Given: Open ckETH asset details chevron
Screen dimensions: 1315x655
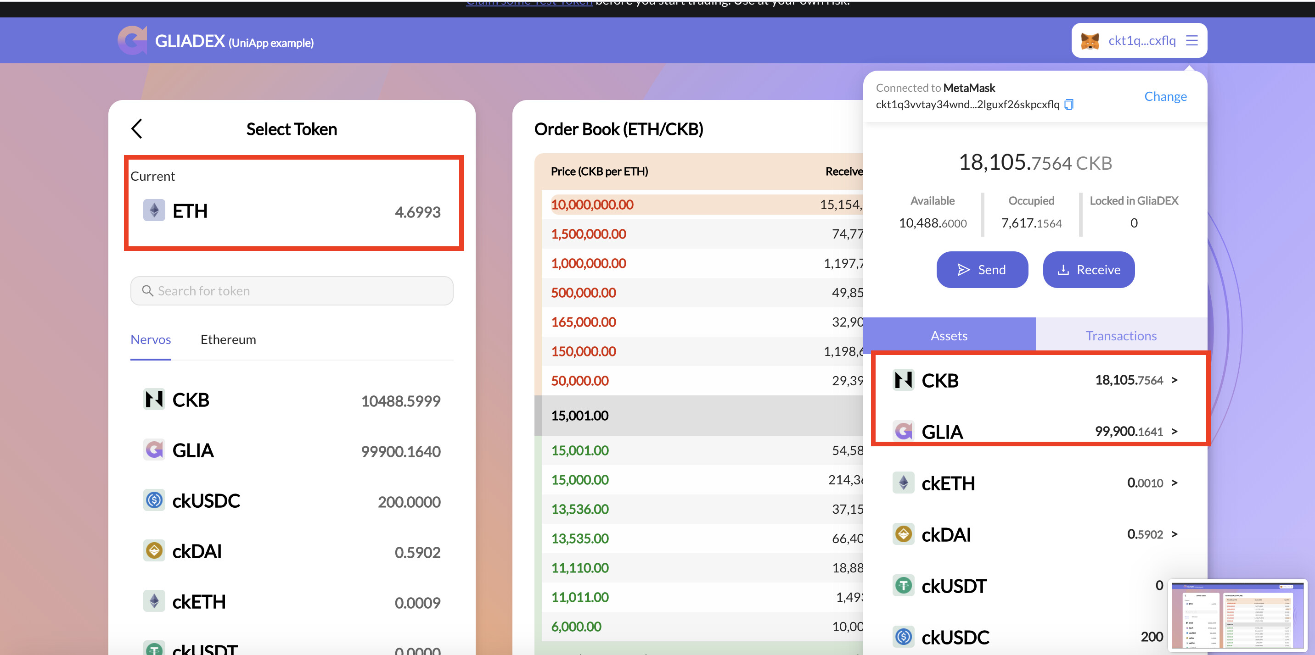Looking at the screenshot, I should [1175, 483].
